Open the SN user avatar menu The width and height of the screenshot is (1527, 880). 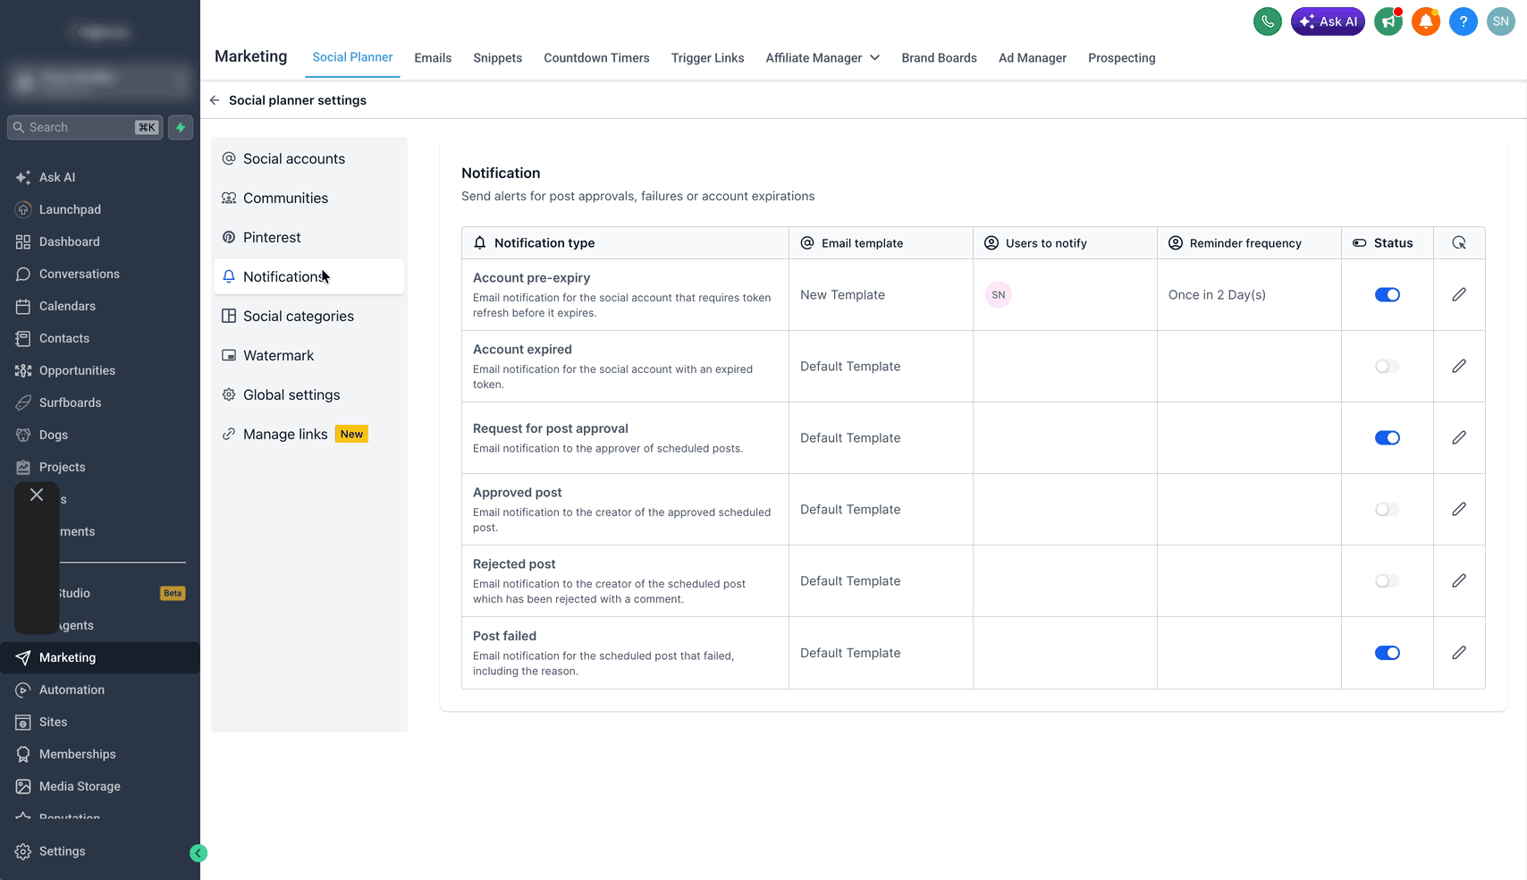(1501, 21)
